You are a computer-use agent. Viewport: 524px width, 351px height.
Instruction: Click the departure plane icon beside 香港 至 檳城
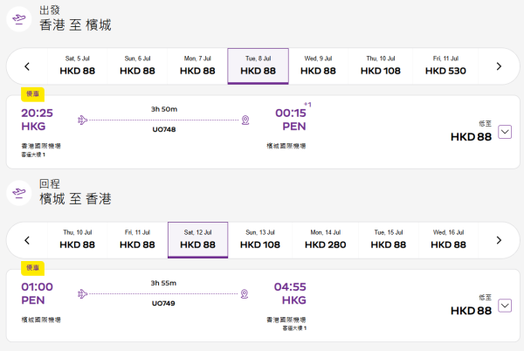(x=19, y=19)
